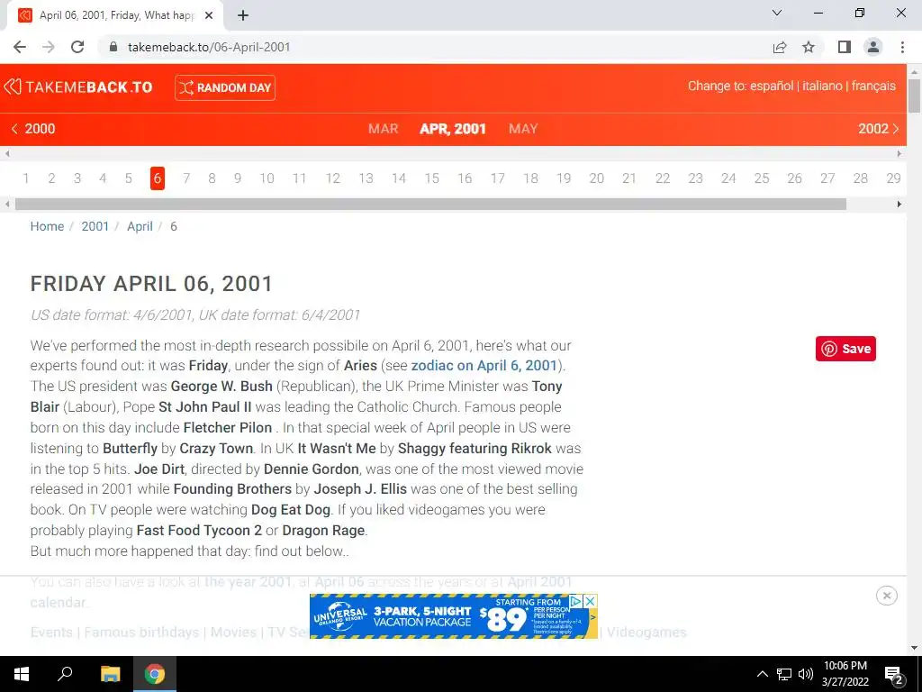Click the page vertical scrollbar thumb
Image resolution: width=922 pixels, height=692 pixels.
click(915, 95)
